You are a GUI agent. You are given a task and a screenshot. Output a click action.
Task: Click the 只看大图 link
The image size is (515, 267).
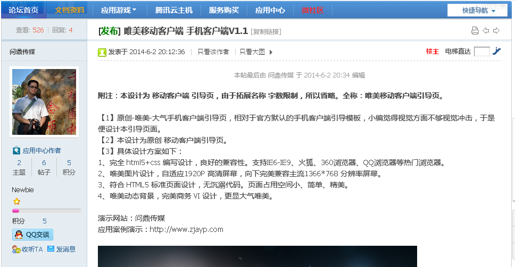(x=252, y=52)
